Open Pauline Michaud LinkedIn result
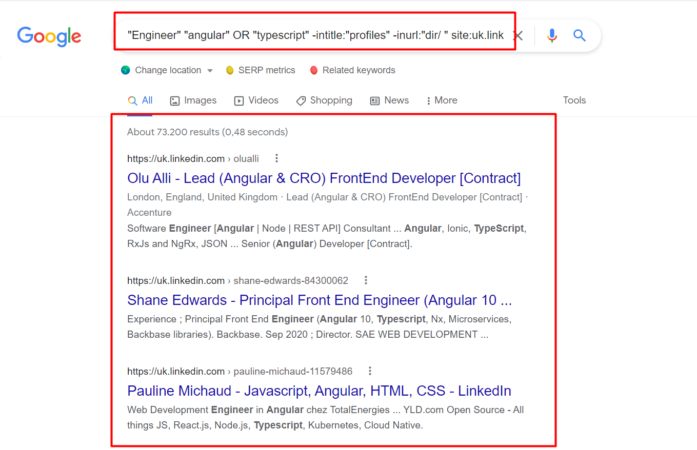697x450 pixels. coord(319,391)
